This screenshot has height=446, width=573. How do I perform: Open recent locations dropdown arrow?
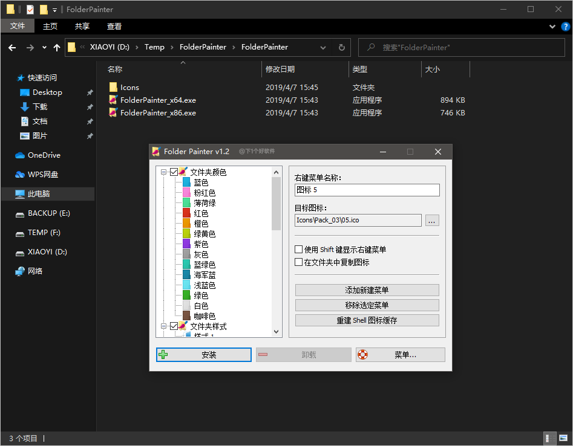44,48
